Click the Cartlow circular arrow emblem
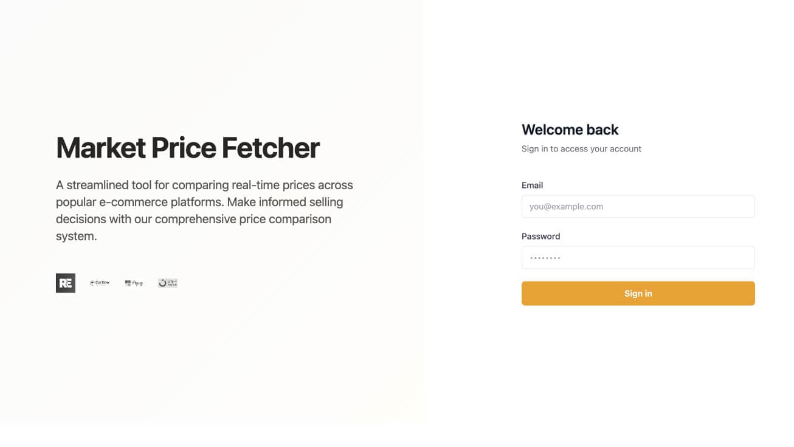Image resolution: width=794 pixels, height=447 pixels. tap(92, 283)
